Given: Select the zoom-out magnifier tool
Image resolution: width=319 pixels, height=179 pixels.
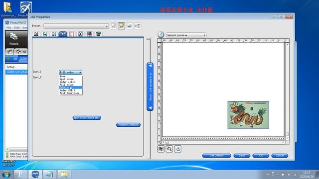Looking at the screenshot, I should (178, 149).
